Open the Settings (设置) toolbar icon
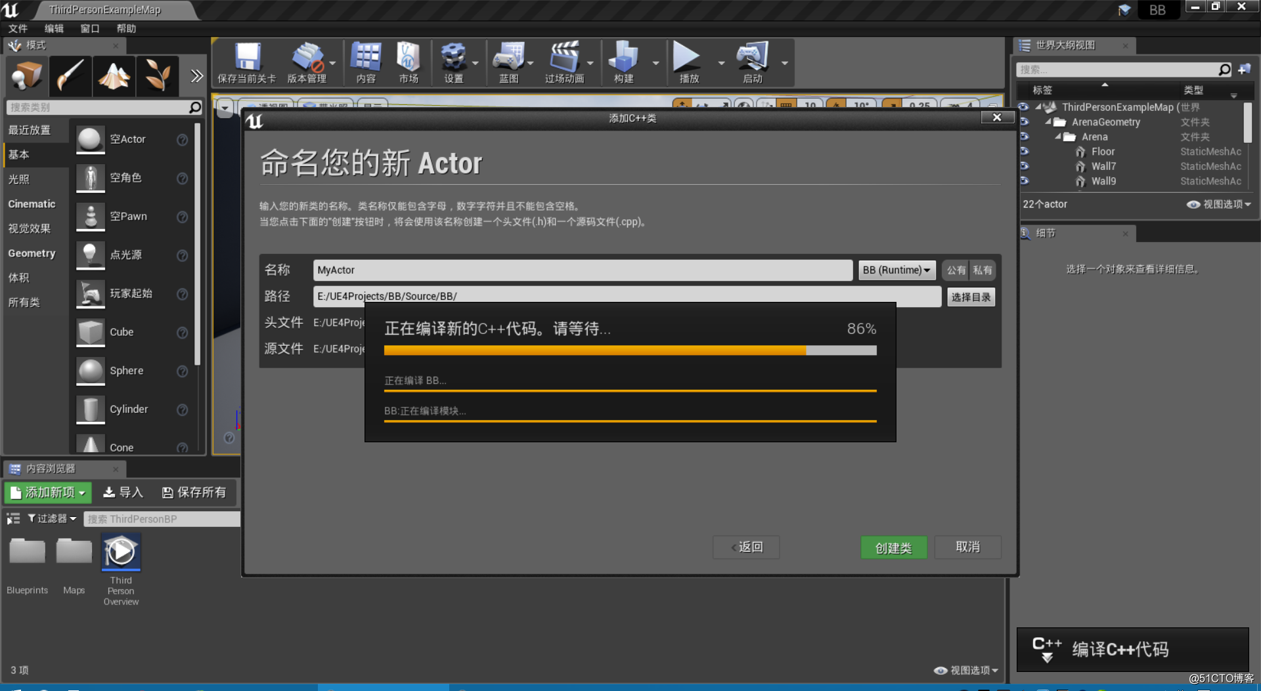1261x691 pixels. coord(453,58)
